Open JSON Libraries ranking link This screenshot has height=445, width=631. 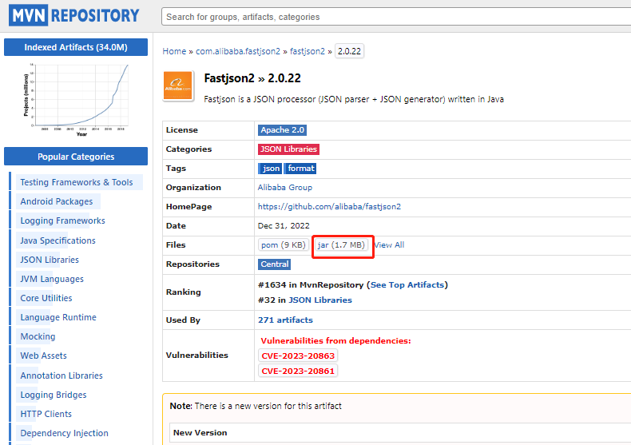pos(320,300)
